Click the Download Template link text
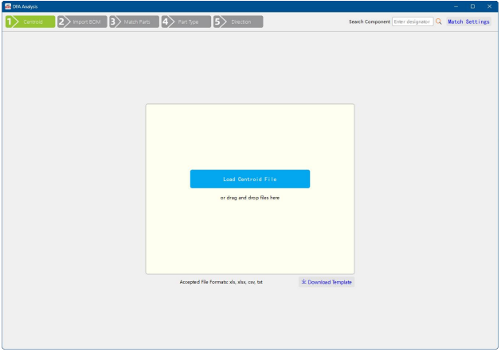Viewport: 501px width, 352px height. [x=330, y=282]
